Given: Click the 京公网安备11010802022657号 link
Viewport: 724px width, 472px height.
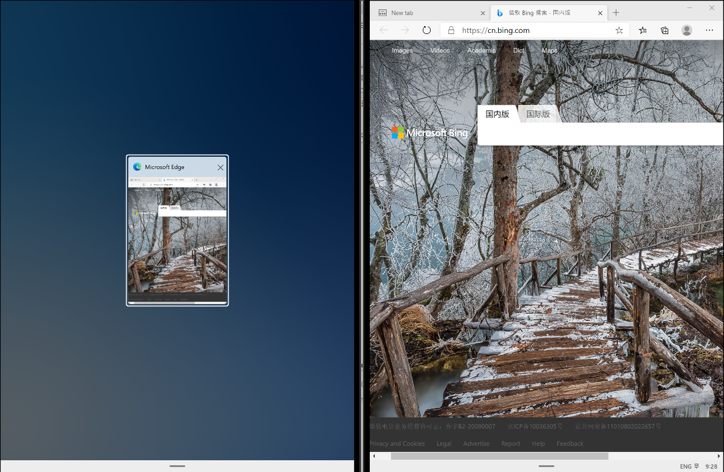Looking at the screenshot, I should click(x=618, y=426).
